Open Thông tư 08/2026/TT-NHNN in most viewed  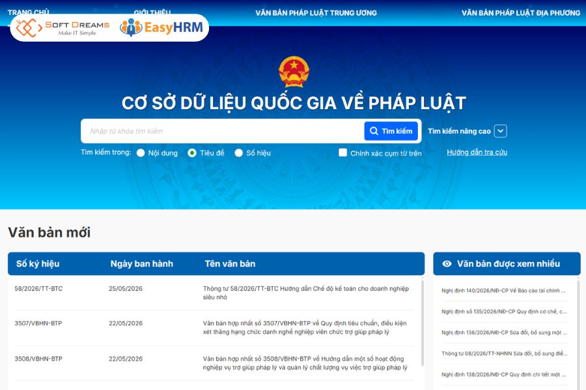coord(504,353)
